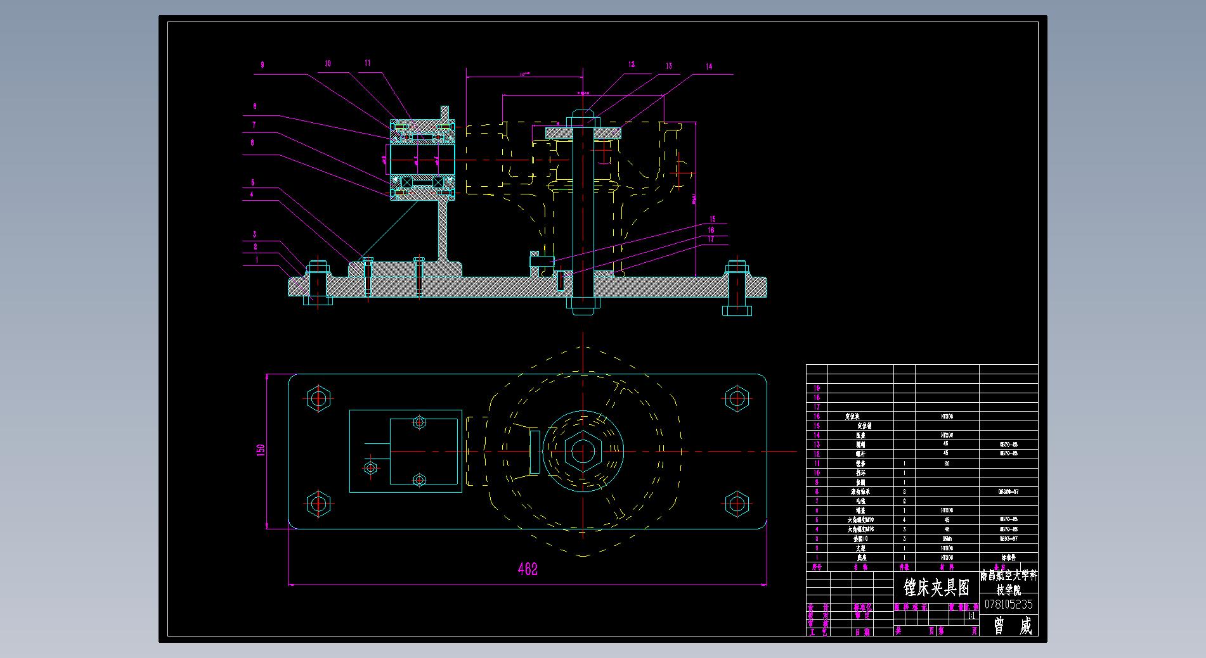Click the bottom-right hex bolt in plan view
The image size is (1206, 658).
736,504
